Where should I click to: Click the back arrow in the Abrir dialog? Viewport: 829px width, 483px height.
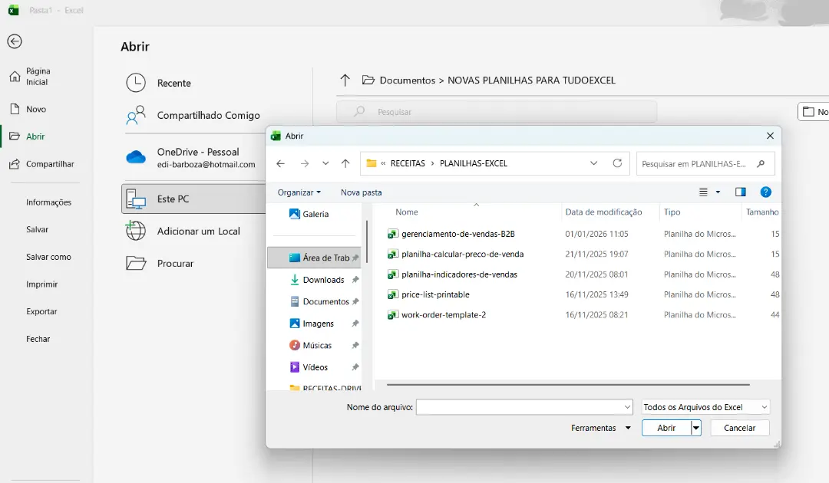point(280,163)
